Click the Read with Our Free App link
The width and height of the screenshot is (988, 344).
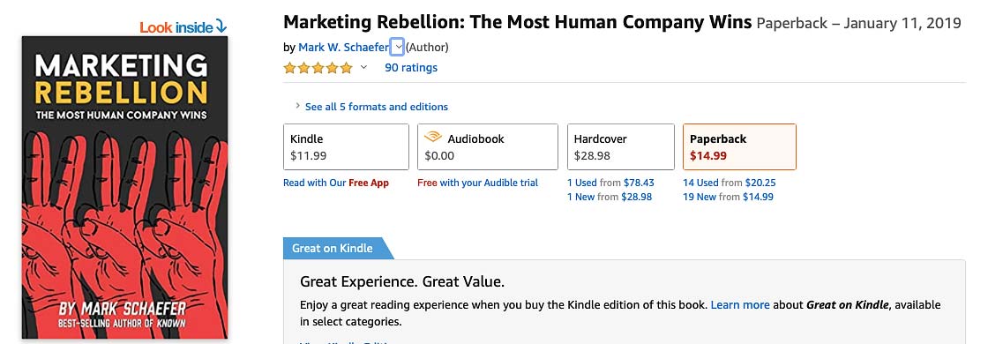tap(336, 183)
